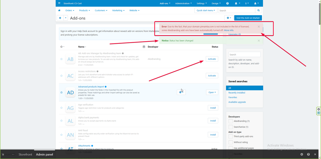The width and height of the screenshot is (321, 159).
Task: Click the bottom panel settings gear icon
Action: click(302, 154)
